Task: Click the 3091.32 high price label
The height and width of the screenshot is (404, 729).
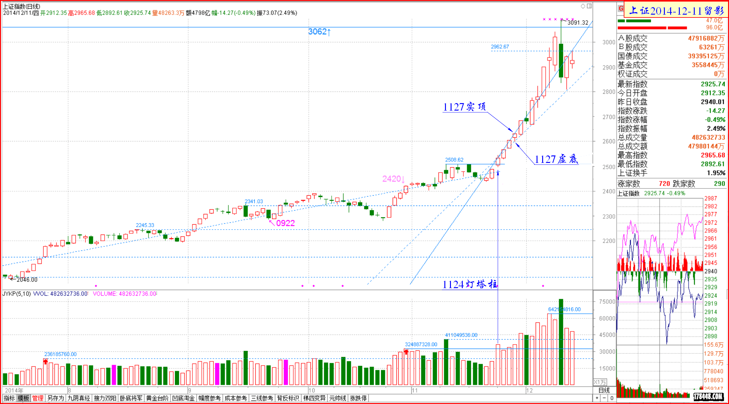Action: coord(578,22)
